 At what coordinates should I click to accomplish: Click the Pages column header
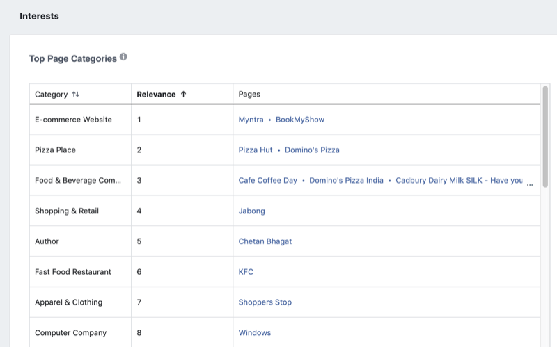click(x=249, y=95)
